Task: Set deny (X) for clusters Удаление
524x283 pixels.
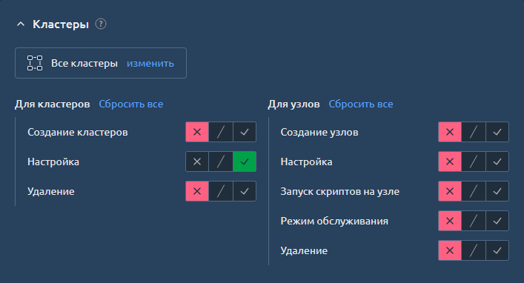Action: click(197, 191)
